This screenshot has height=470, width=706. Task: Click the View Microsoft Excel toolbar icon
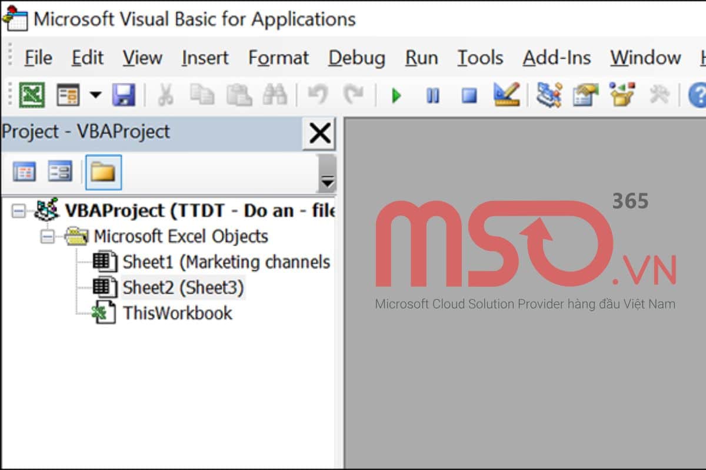pyautogui.click(x=32, y=94)
